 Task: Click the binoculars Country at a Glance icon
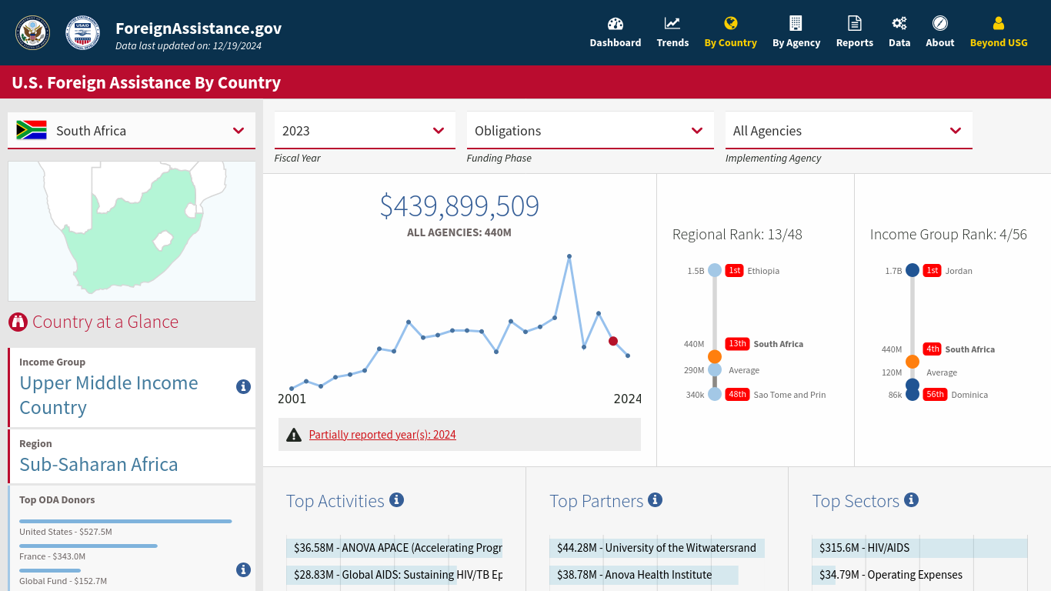[18, 322]
